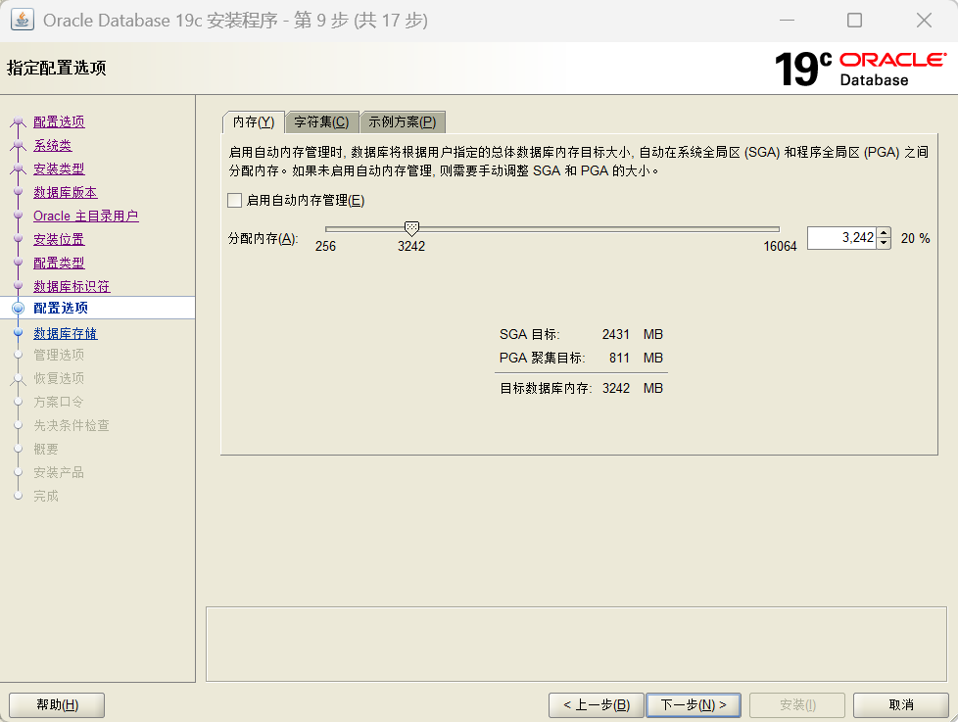Click the step bullet beside 数据库存储
958x722 pixels.
point(18,333)
